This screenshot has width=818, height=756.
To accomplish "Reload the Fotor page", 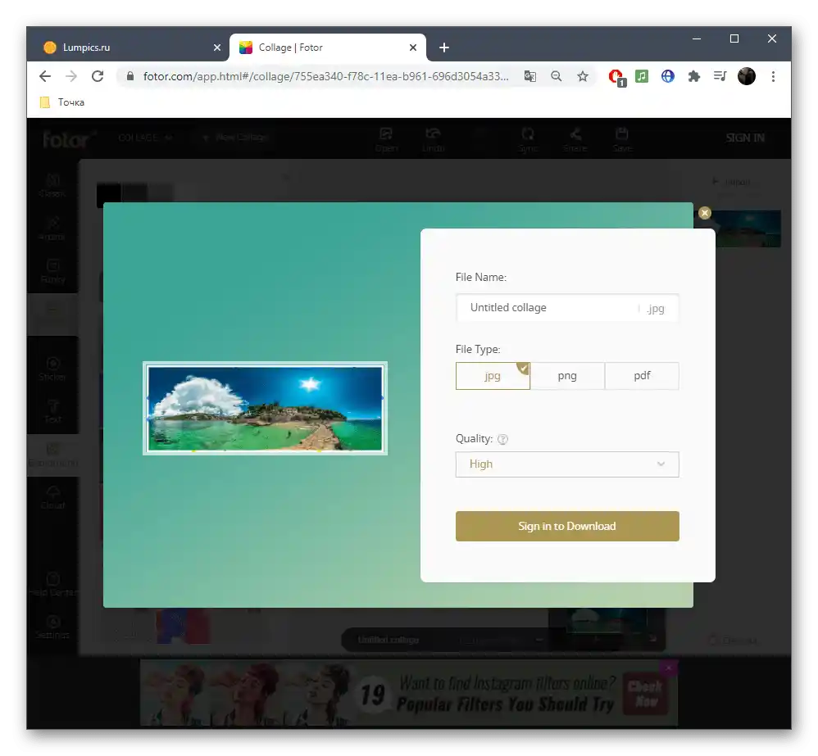I will (x=98, y=77).
